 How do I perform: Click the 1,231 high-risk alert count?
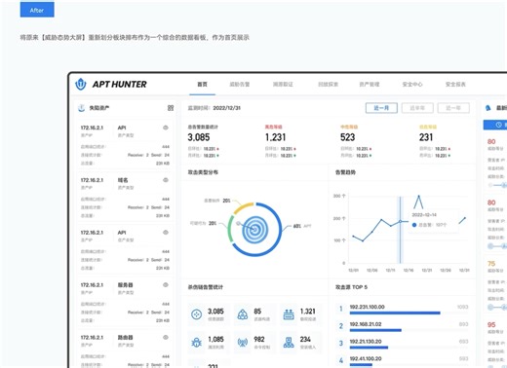(275, 137)
